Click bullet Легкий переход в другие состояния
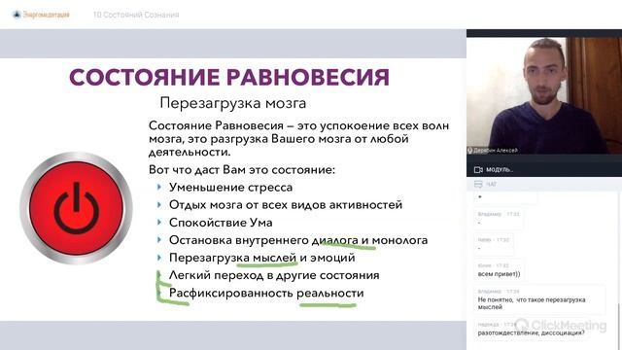 coord(274,275)
